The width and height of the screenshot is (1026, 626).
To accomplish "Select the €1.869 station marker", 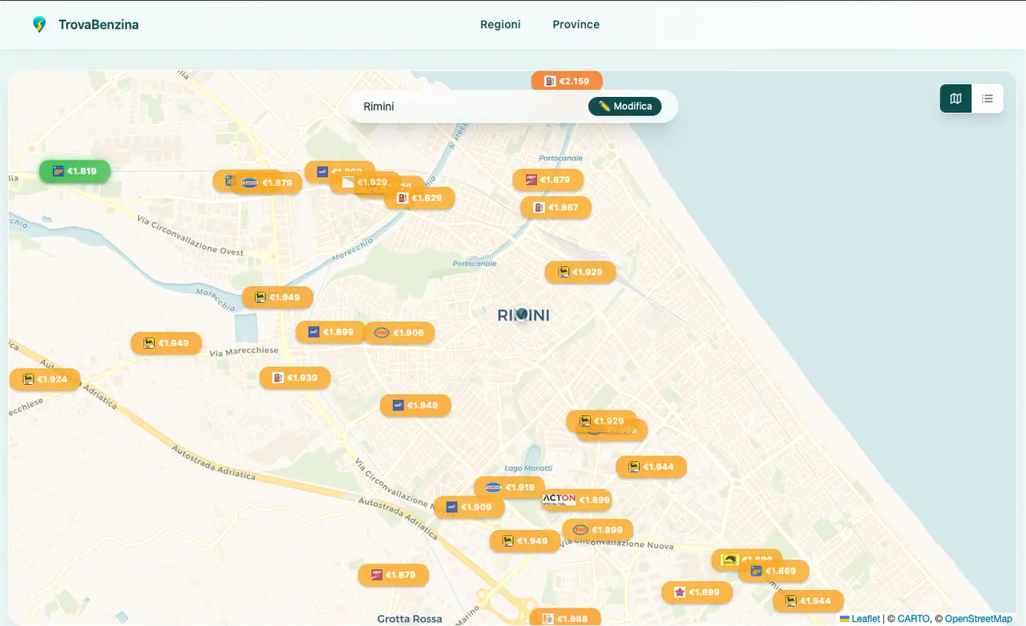I will click(x=774, y=571).
